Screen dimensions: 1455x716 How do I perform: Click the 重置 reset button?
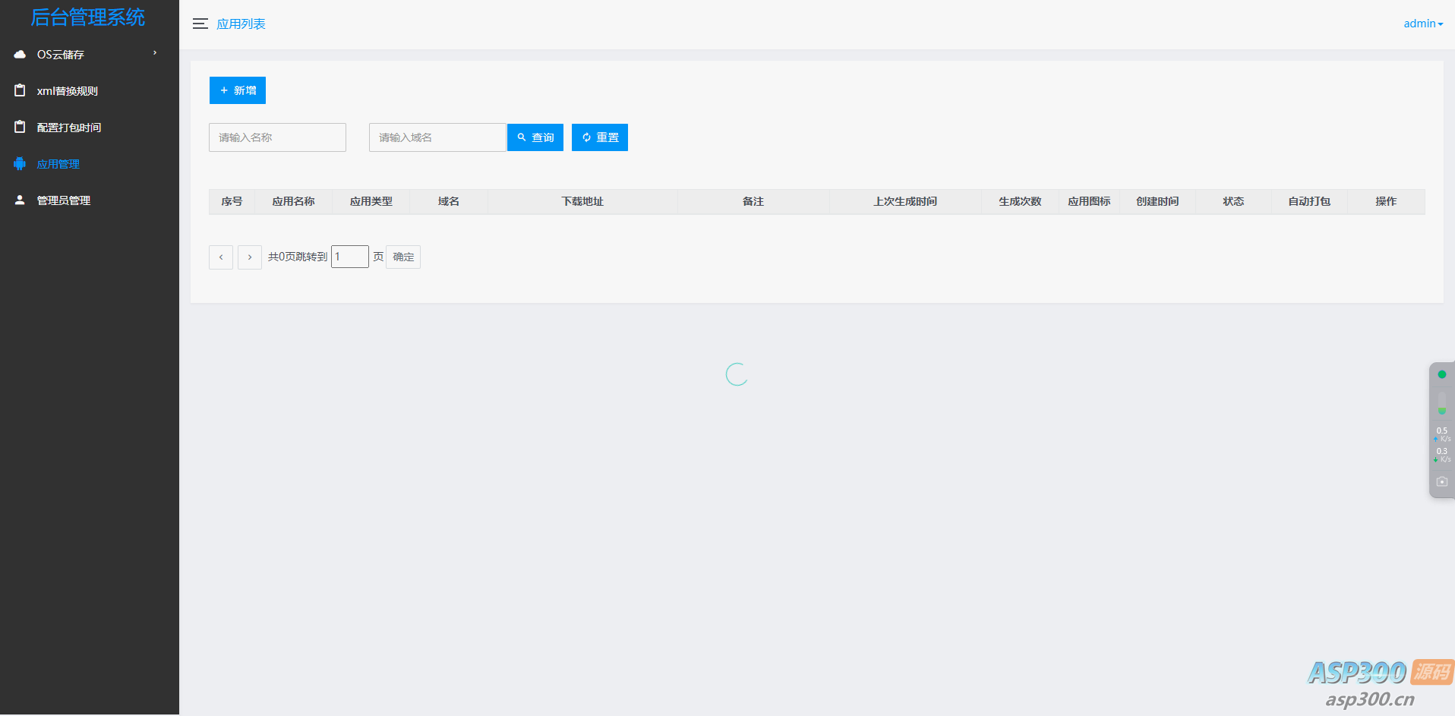click(x=600, y=137)
